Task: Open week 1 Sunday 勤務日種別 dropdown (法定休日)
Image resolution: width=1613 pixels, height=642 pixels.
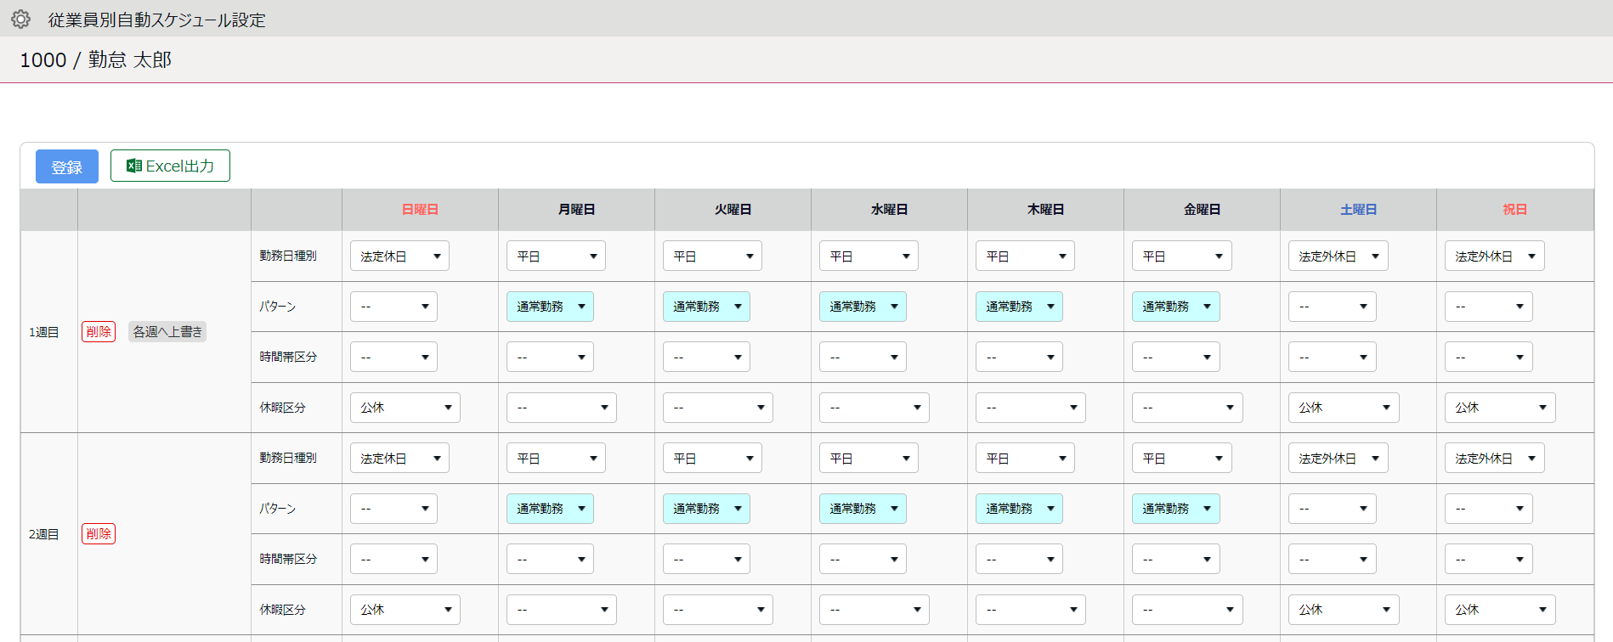Action: pyautogui.click(x=399, y=256)
